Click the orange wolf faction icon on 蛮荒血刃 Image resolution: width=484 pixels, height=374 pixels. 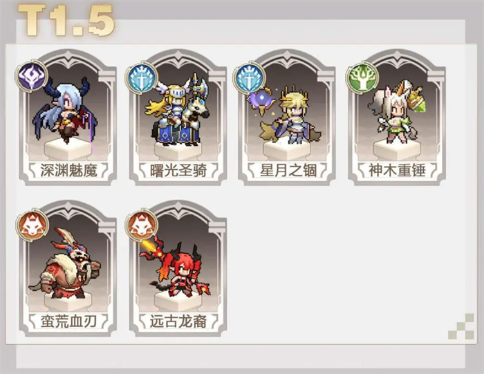tap(32, 225)
